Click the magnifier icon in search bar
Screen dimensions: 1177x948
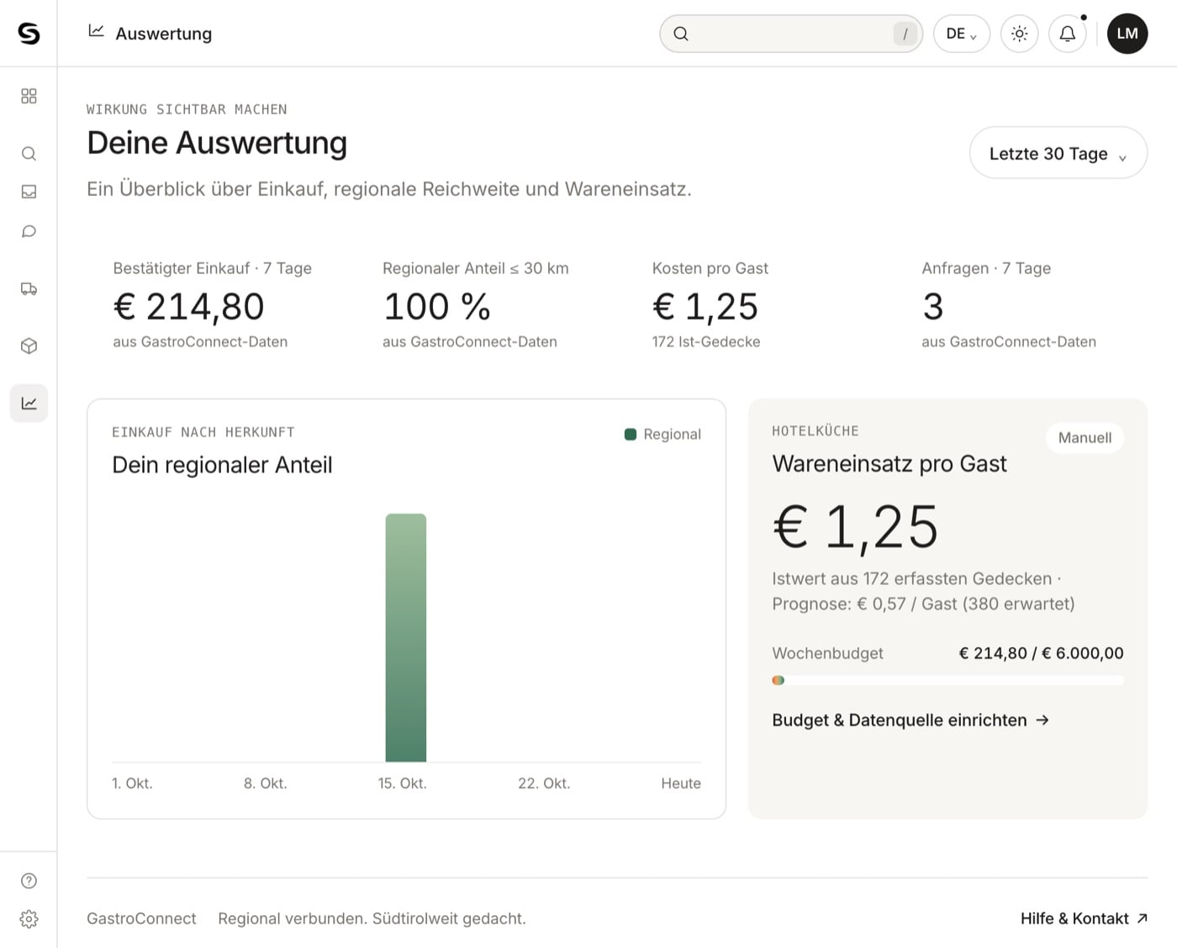click(681, 34)
